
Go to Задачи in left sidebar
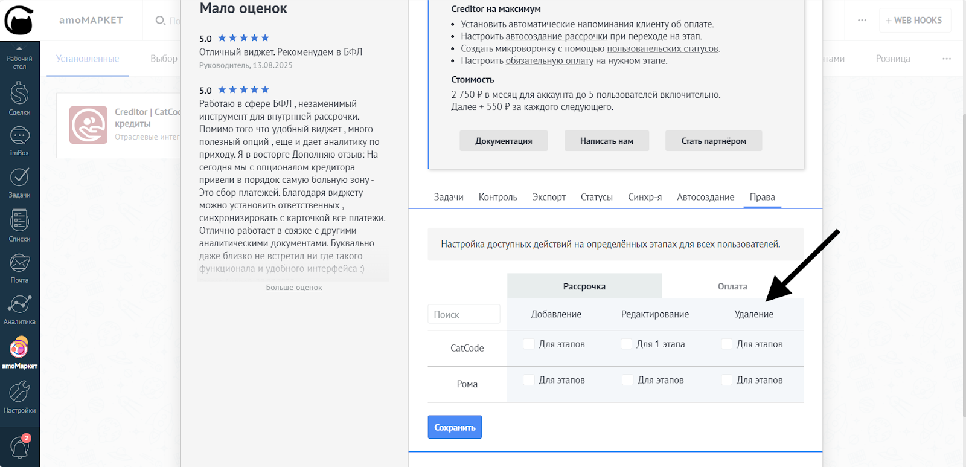pyautogui.click(x=19, y=182)
